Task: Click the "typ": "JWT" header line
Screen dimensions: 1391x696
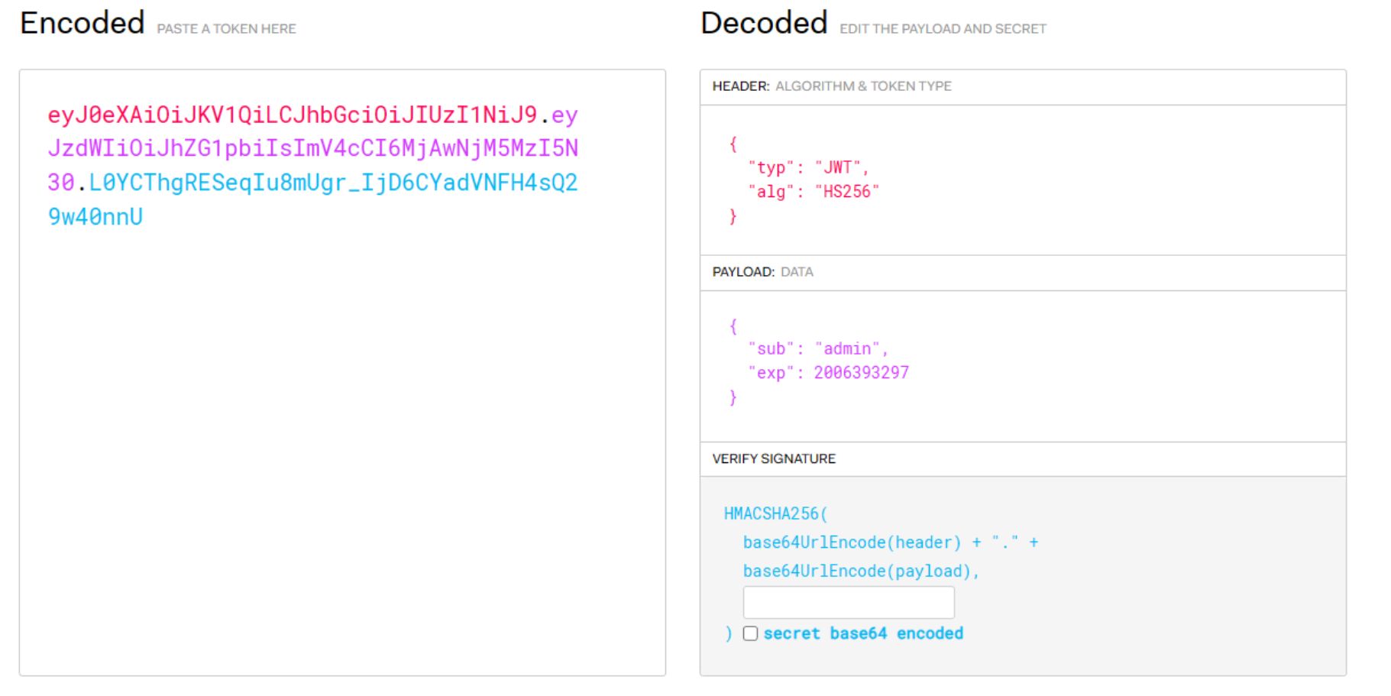Action: pos(808,167)
